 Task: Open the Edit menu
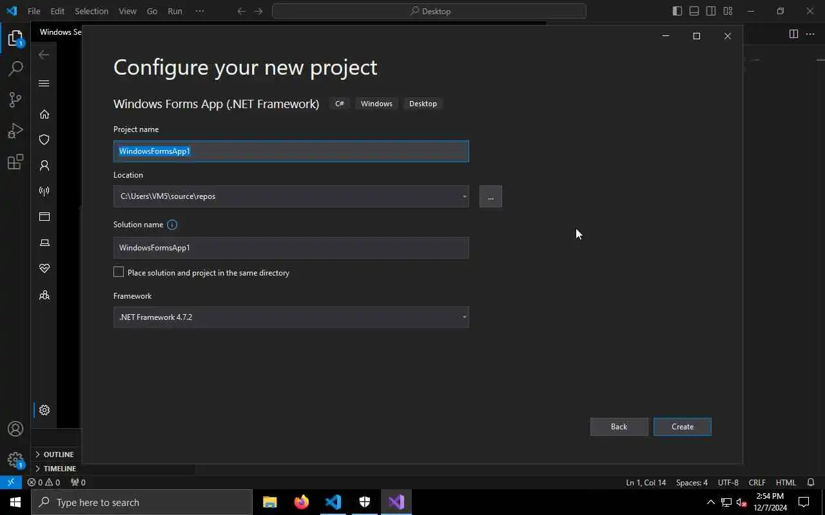tap(57, 11)
